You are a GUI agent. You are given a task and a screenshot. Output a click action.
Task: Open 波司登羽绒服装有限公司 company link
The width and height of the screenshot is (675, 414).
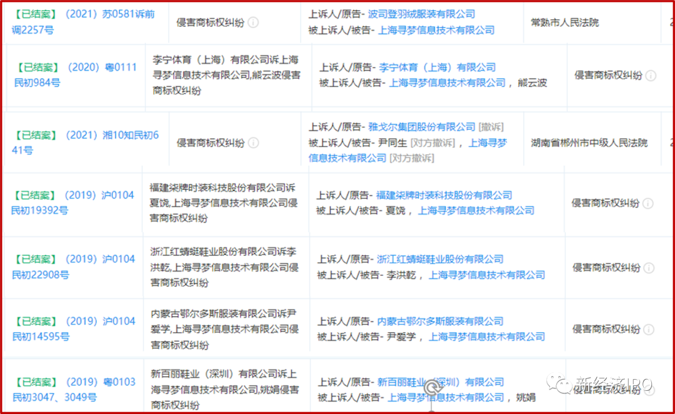(421, 14)
